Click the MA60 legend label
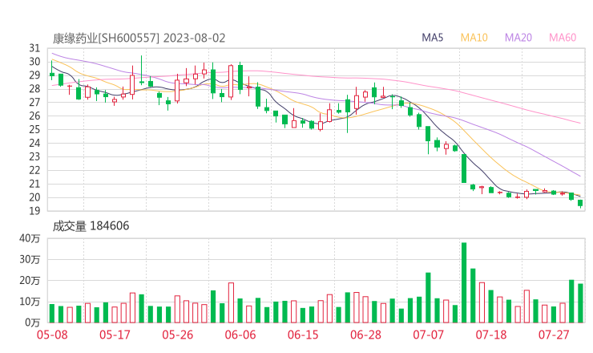593x353 pixels. [563, 38]
